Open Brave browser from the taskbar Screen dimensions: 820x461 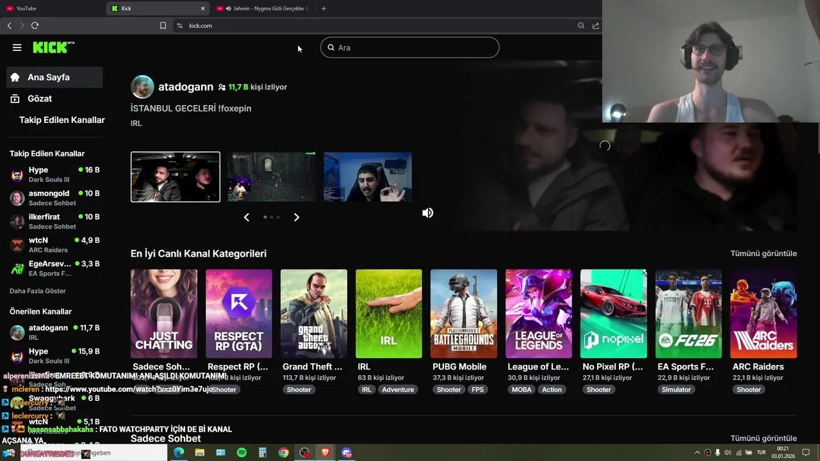pos(325,453)
